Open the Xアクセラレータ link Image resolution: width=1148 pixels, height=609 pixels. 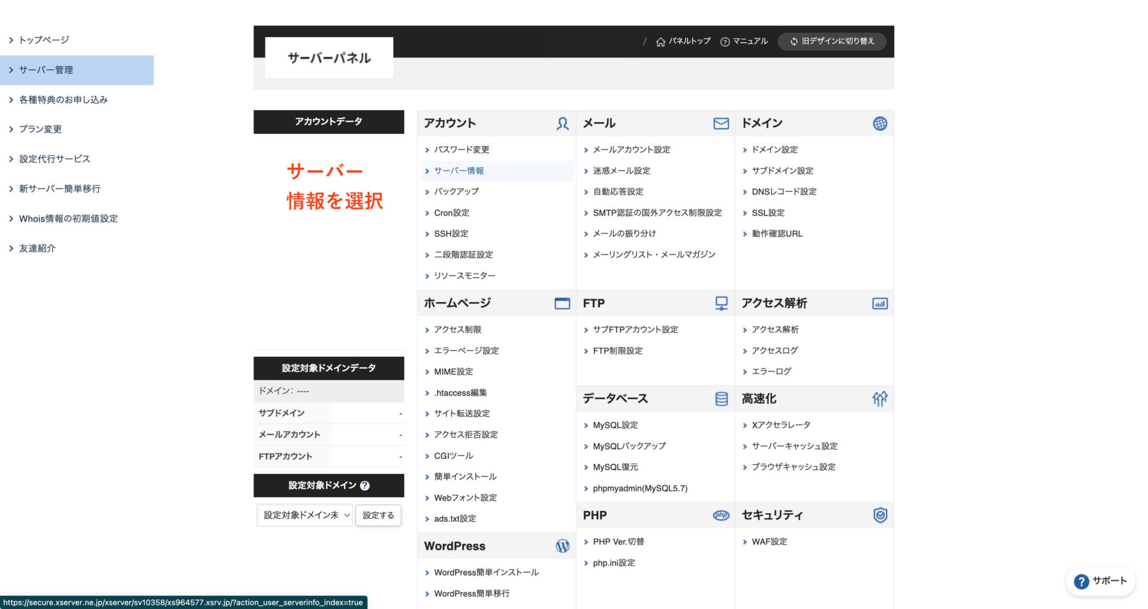(781, 426)
